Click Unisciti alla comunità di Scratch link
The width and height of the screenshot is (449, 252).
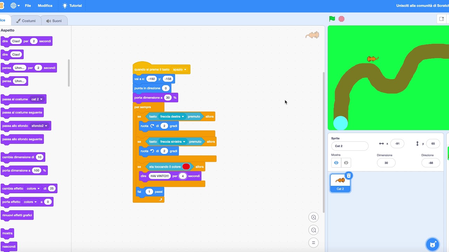coord(422,6)
